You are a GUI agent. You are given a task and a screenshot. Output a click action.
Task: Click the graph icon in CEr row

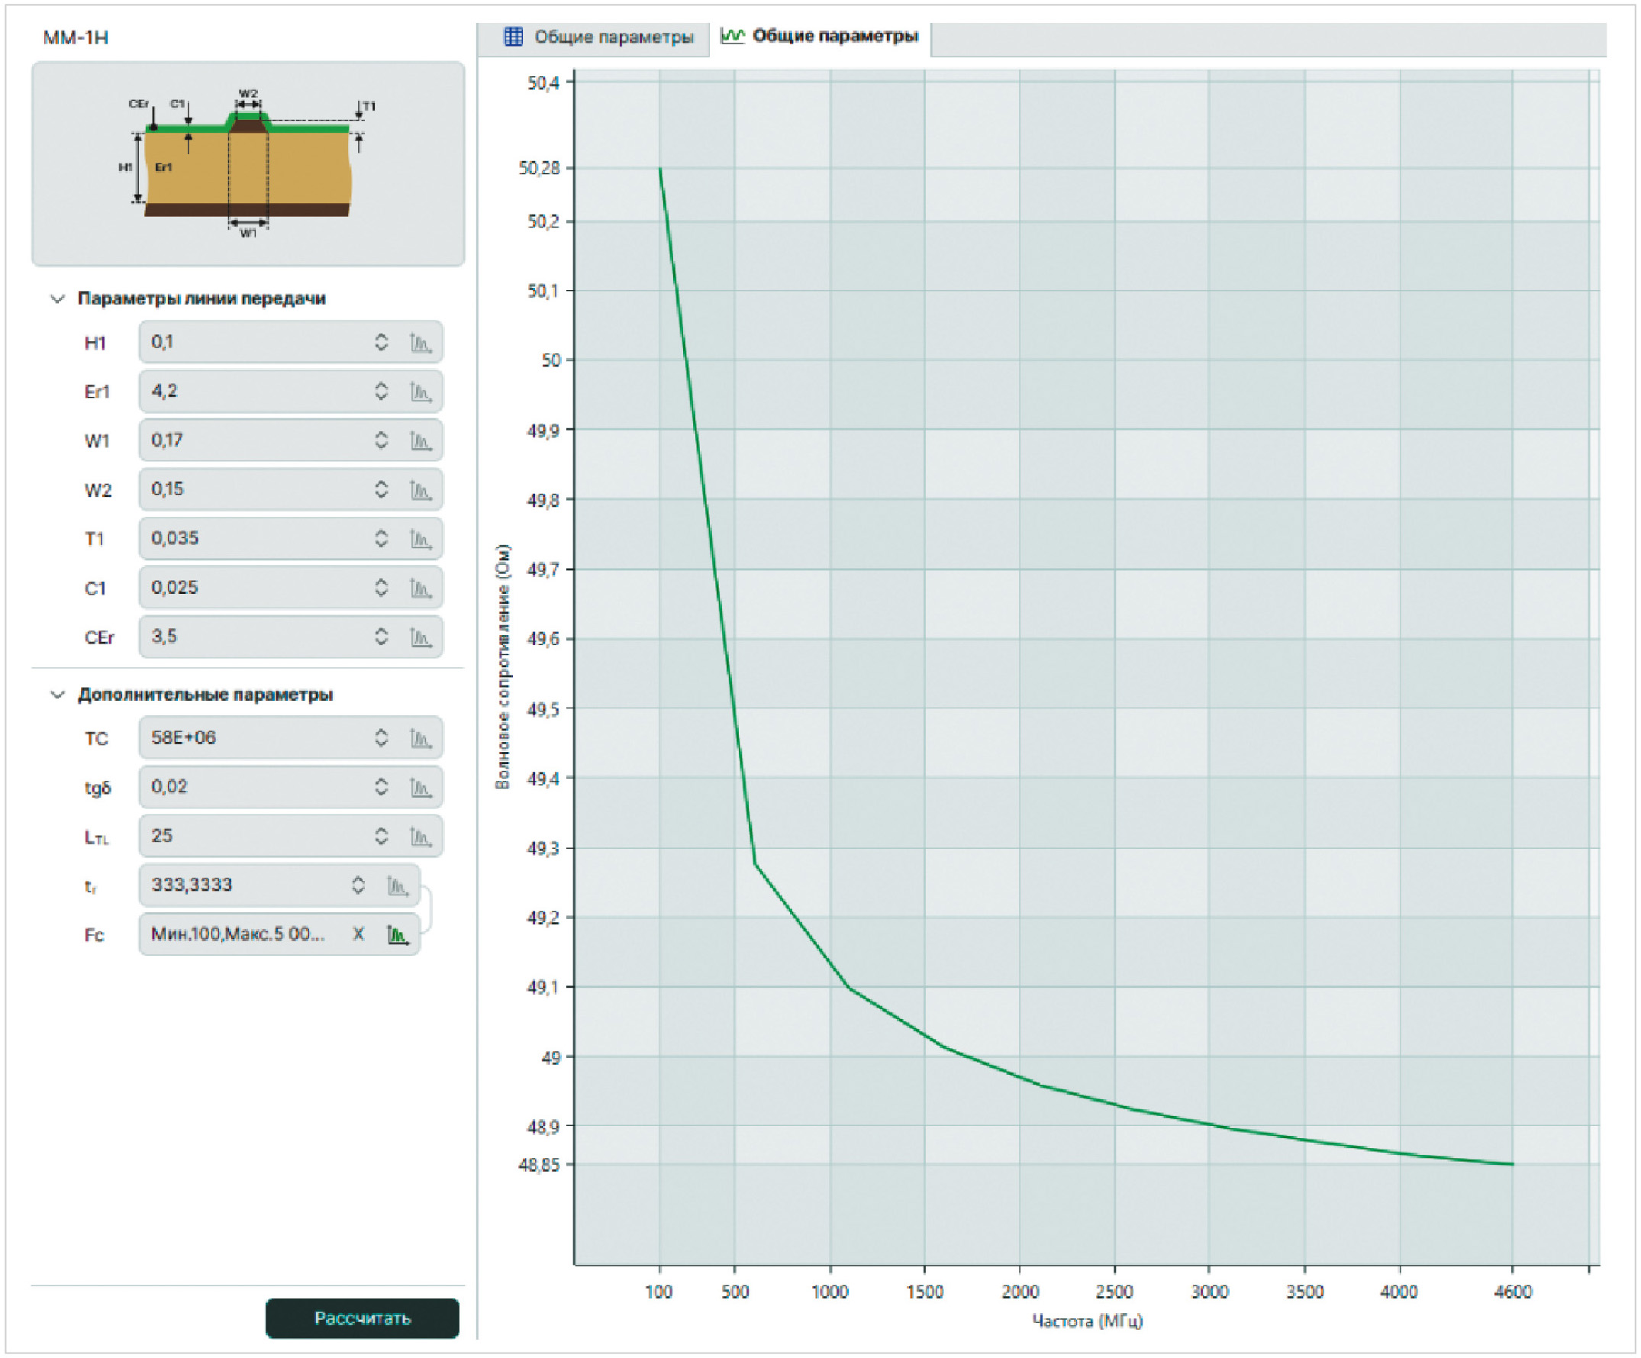click(421, 637)
